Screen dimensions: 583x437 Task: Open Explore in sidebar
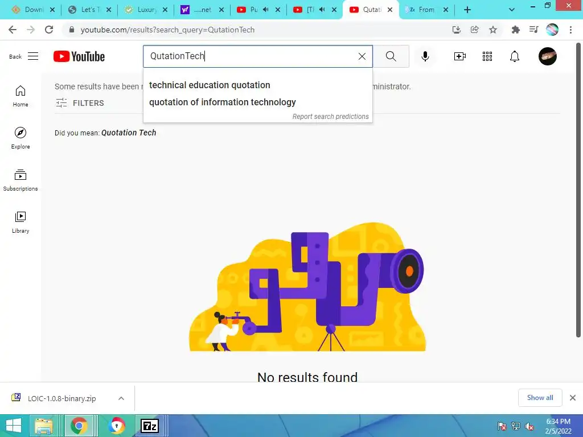pos(20,138)
